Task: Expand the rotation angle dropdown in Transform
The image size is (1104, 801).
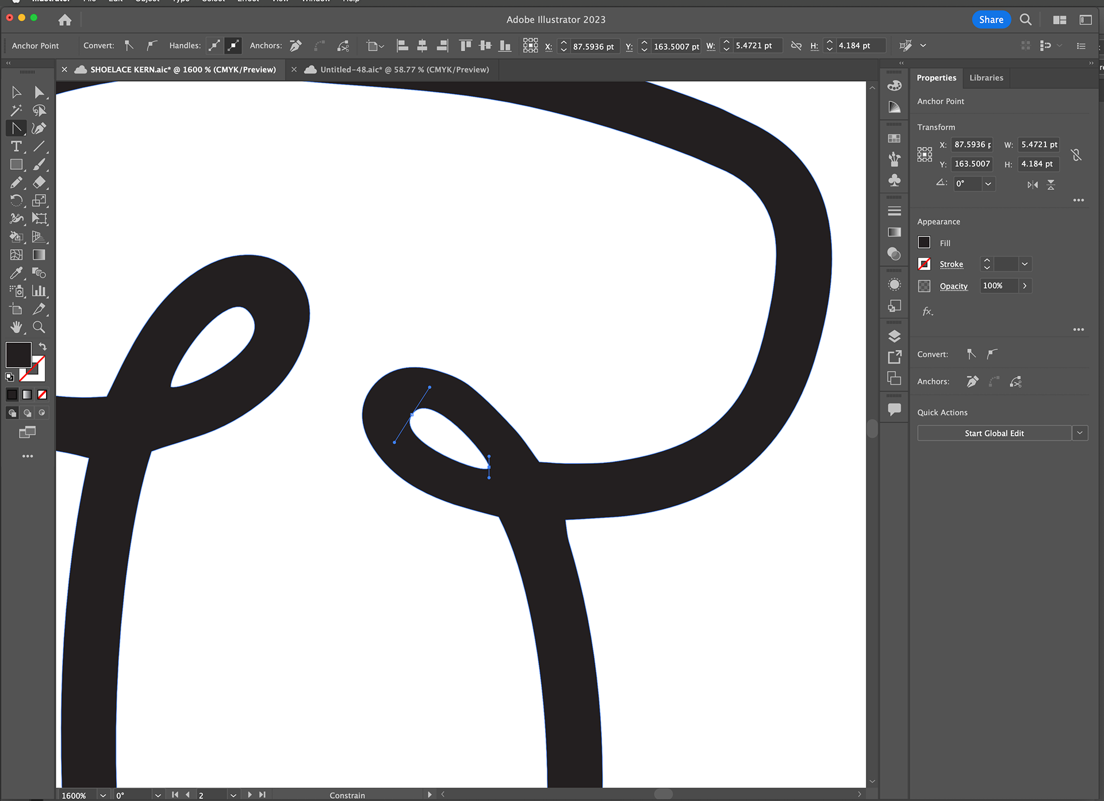Action: click(x=988, y=184)
